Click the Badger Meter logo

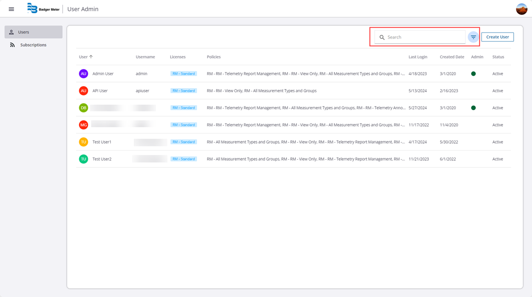44,9
